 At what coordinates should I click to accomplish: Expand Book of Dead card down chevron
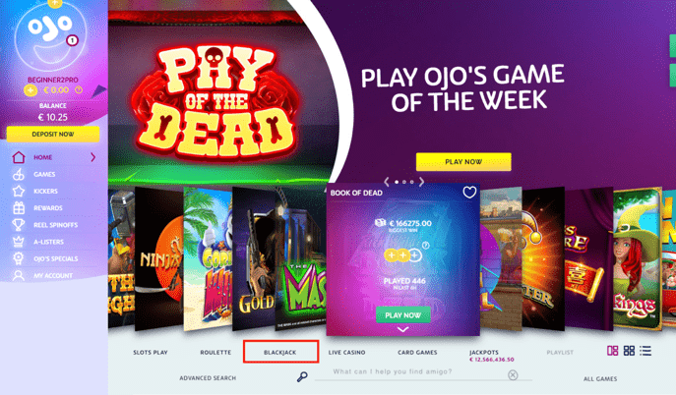[x=402, y=329]
